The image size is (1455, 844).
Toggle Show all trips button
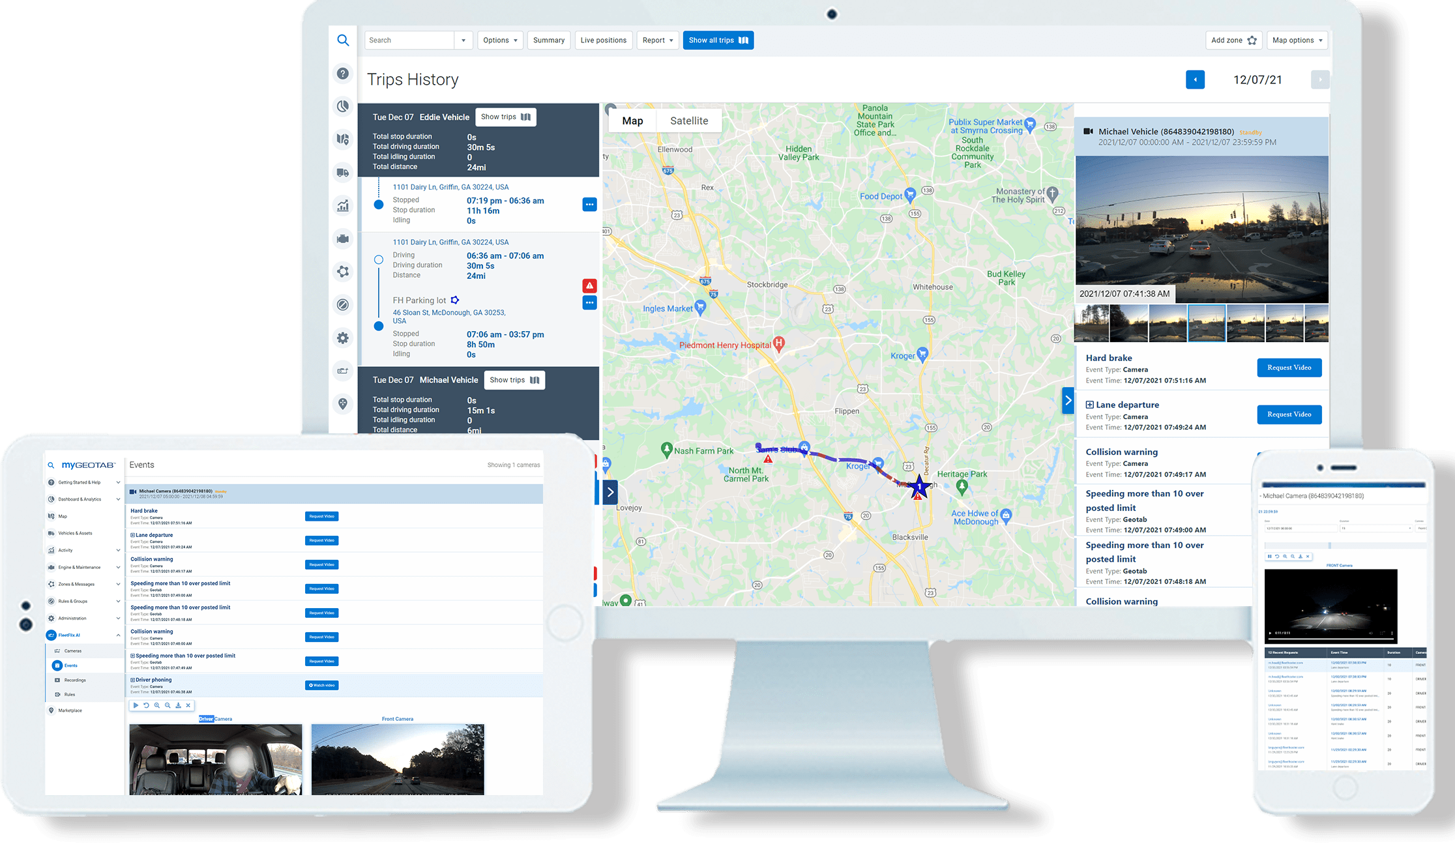point(716,40)
